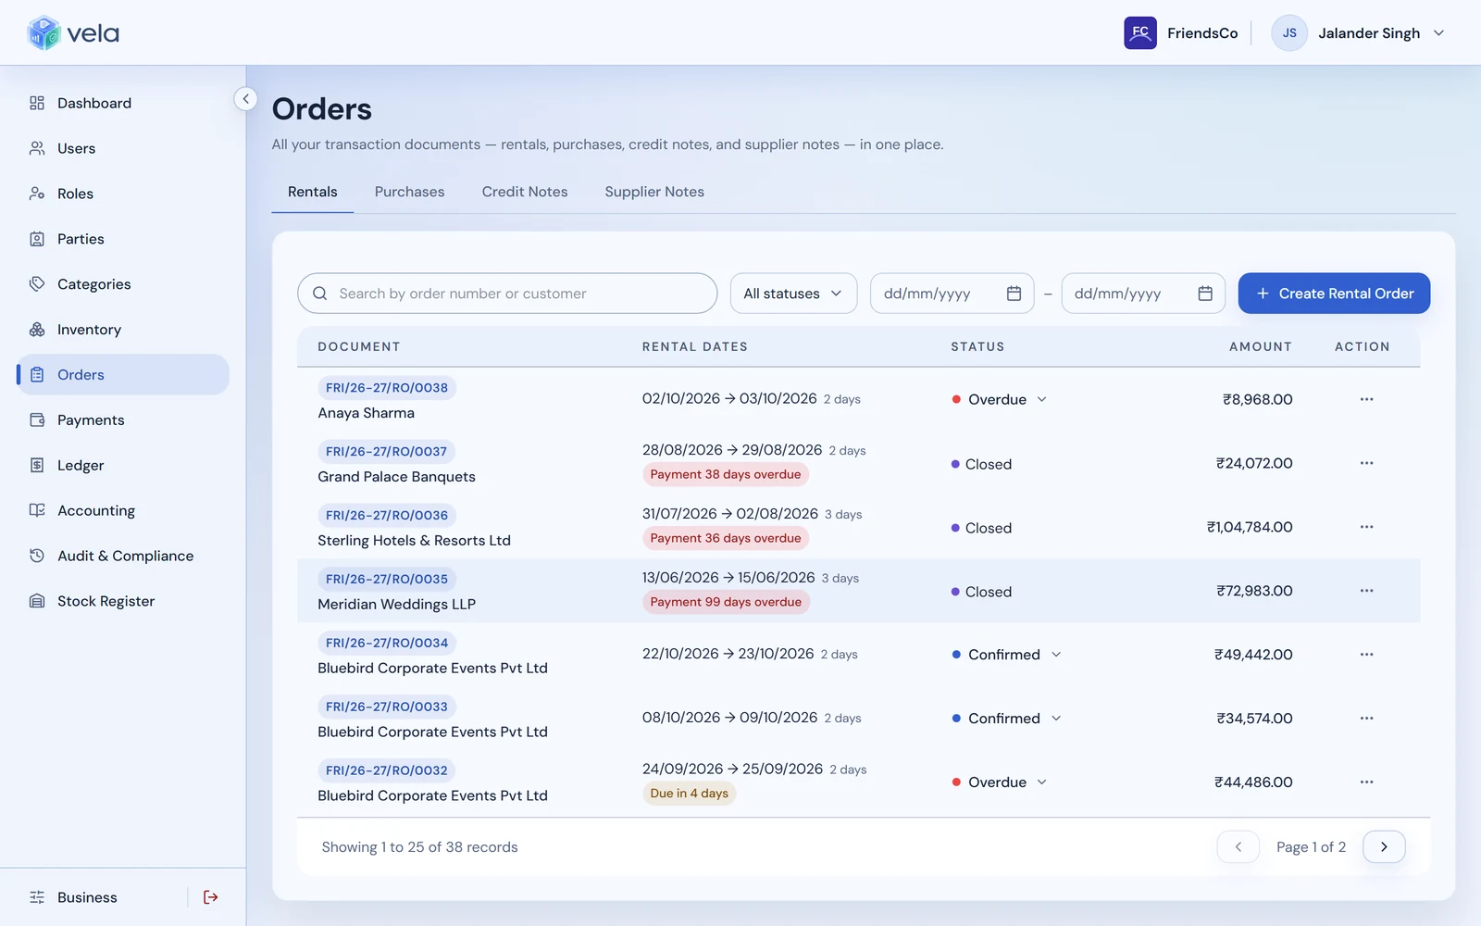Click the Due in 4 days badge
The height and width of the screenshot is (926, 1481).
click(690, 794)
